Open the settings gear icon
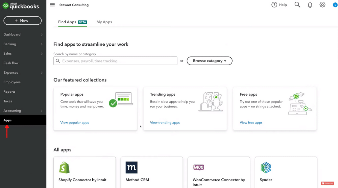338x188 pixels. click(x=322, y=5)
